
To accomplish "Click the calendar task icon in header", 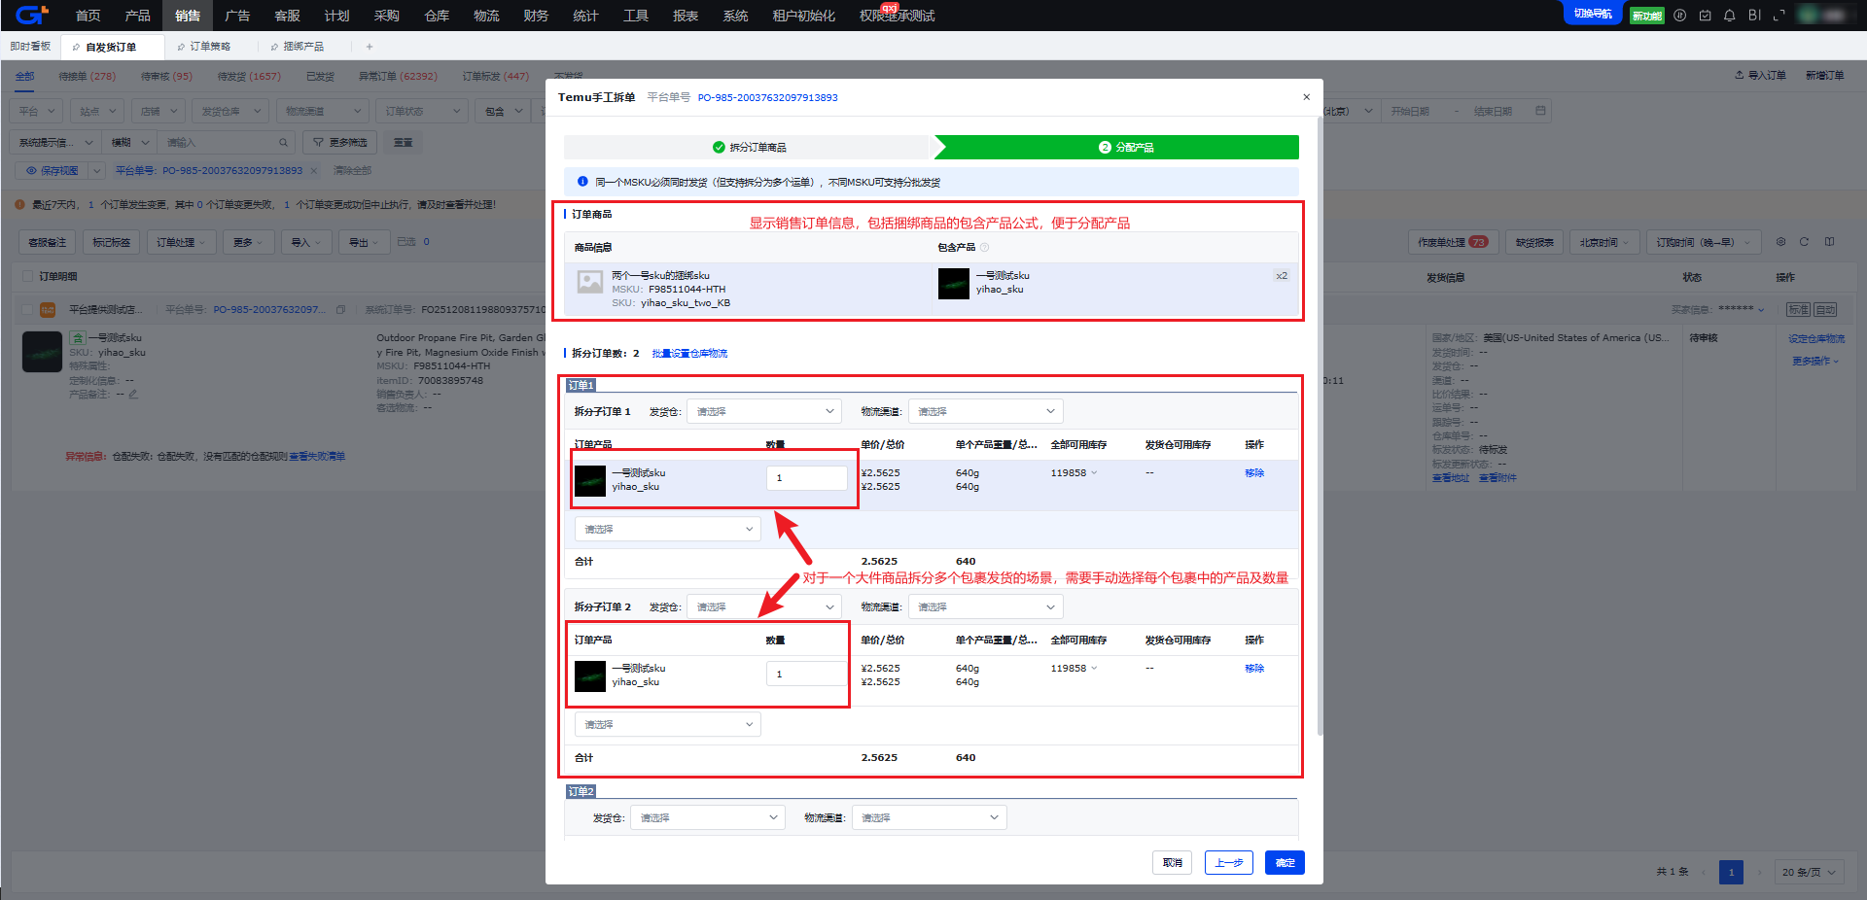I will [1705, 16].
